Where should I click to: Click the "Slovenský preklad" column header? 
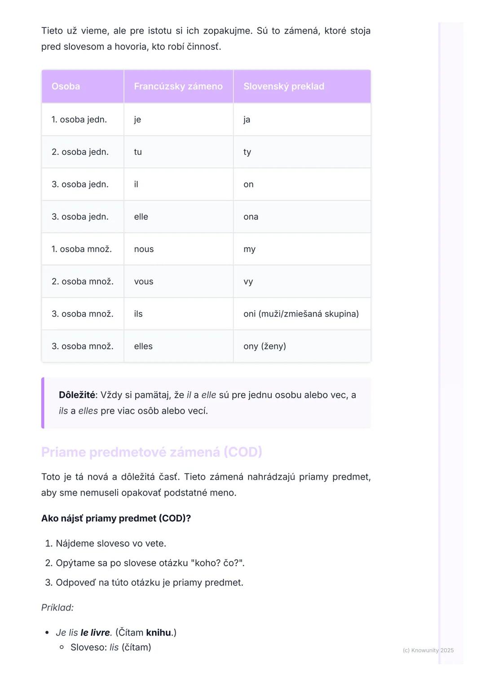[283, 86]
